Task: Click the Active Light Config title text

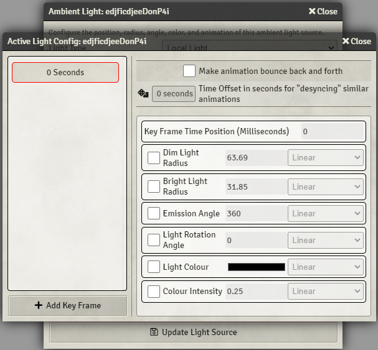Action: click(x=77, y=41)
